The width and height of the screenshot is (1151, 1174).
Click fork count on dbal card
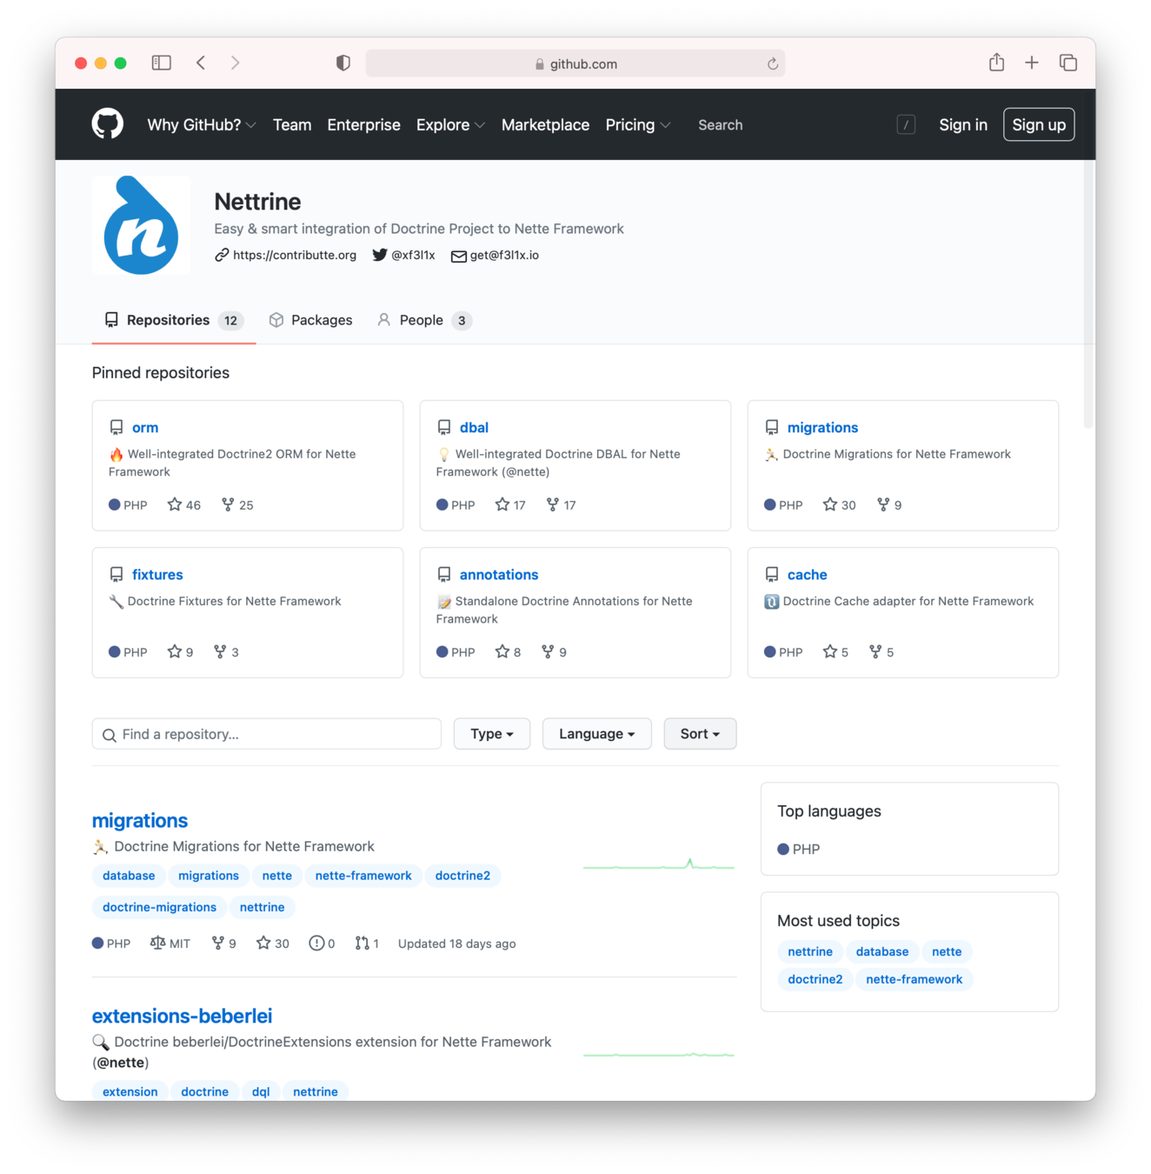pyautogui.click(x=561, y=504)
